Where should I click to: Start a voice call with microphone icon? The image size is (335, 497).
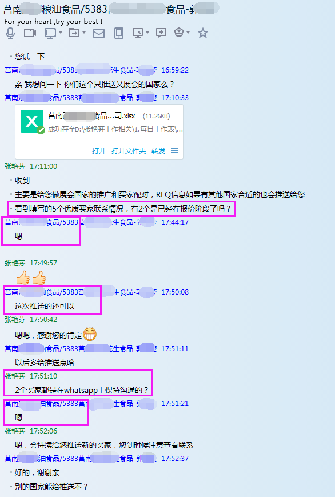10,33
